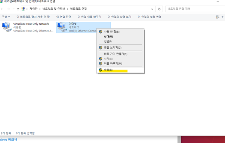The width and height of the screenshot is (225, 143).
Task: Click the 이더넷 network adapter icon
Action: point(62,27)
